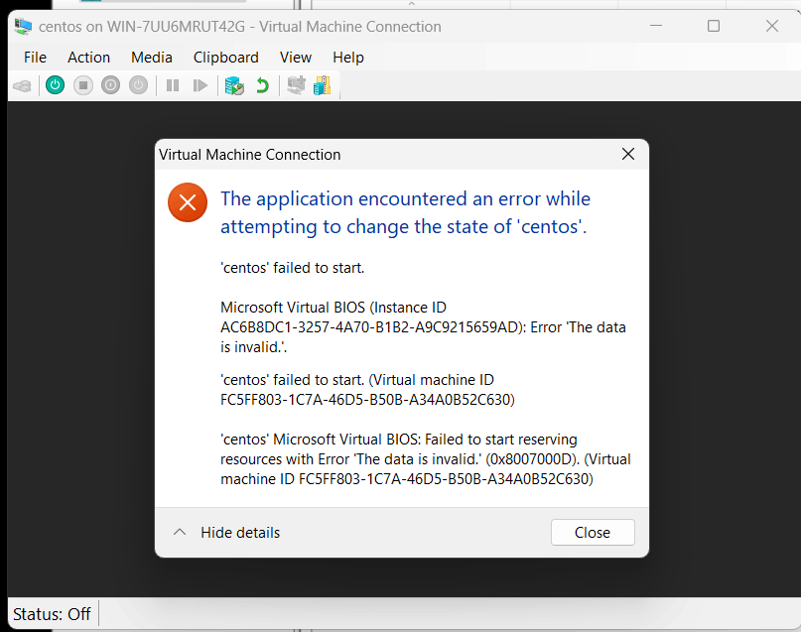Click instance ID AC6B8DC1-3257-4A70-B1B2-A9C9215659AD text
The width and height of the screenshot is (801, 632).
click(x=370, y=327)
